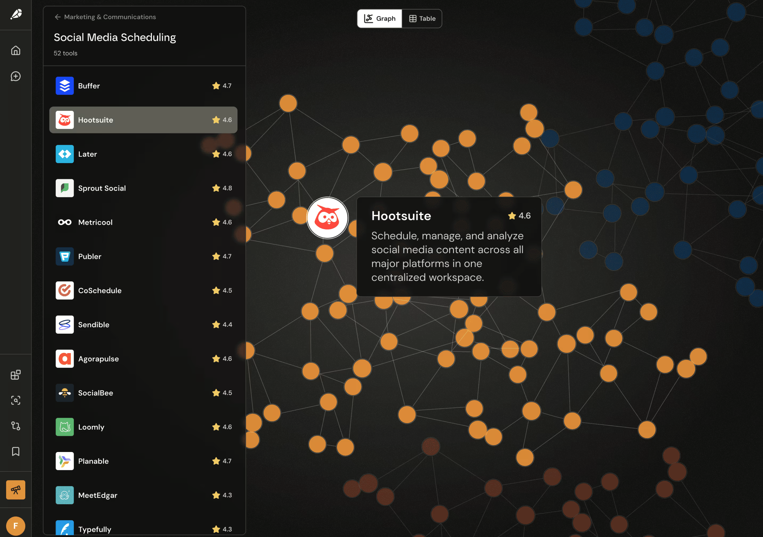Click the Buffer logo icon
763x537 pixels.
64,86
